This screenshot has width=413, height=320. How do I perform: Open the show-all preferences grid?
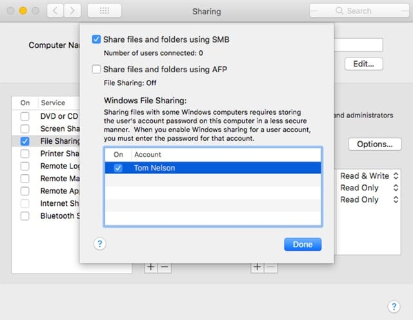[103, 11]
